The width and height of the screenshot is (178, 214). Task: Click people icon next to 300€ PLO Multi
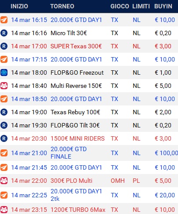coord(4,181)
